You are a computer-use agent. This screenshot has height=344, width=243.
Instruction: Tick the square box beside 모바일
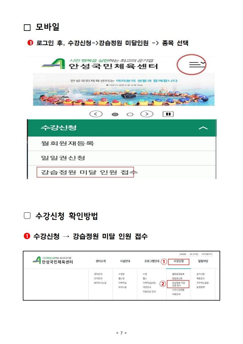(27, 27)
